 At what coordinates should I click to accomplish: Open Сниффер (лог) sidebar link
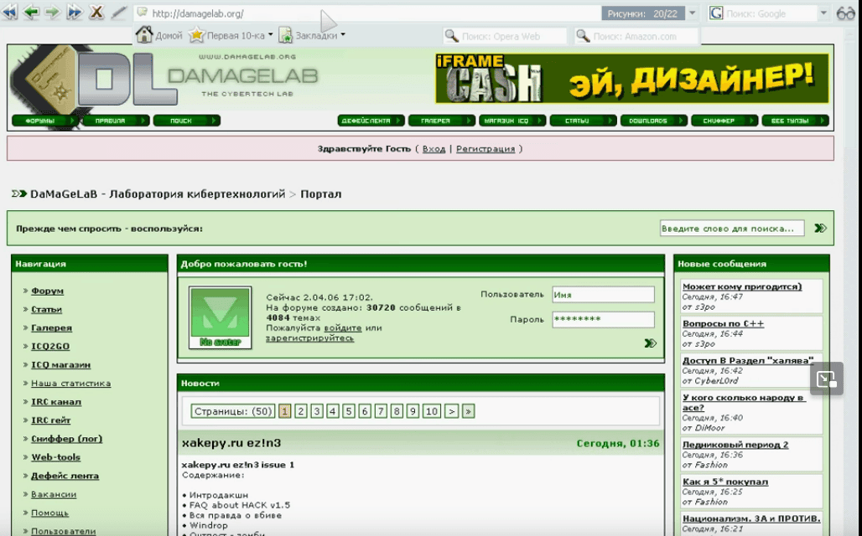point(66,439)
